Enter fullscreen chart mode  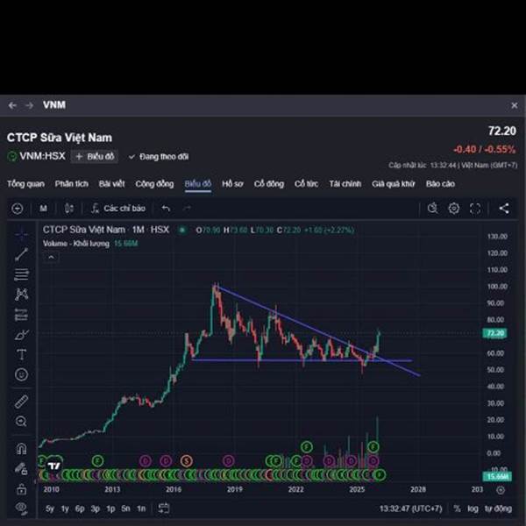(475, 209)
